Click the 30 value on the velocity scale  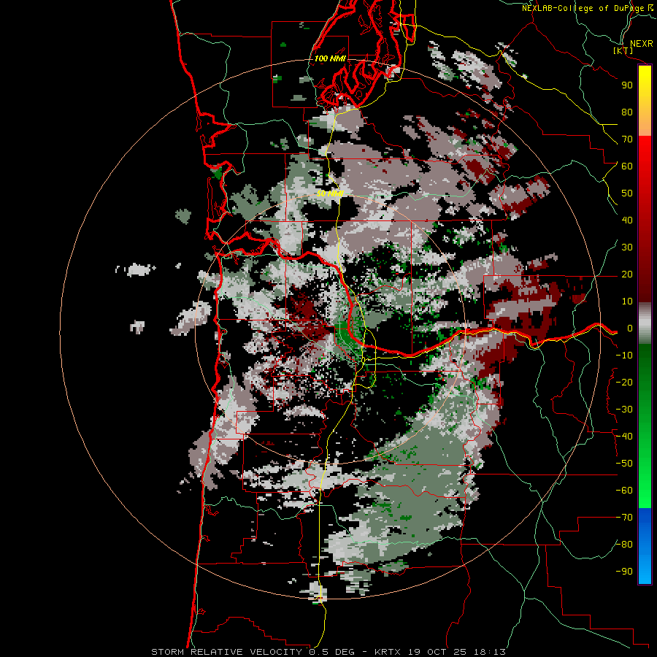click(x=627, y=247)
